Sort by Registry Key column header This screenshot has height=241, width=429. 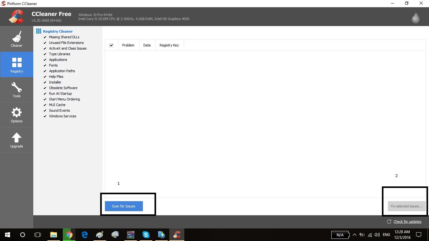169,45
